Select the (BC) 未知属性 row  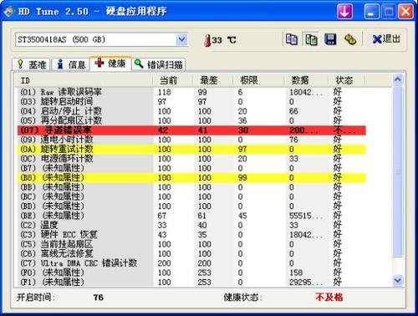click(191, 196)
